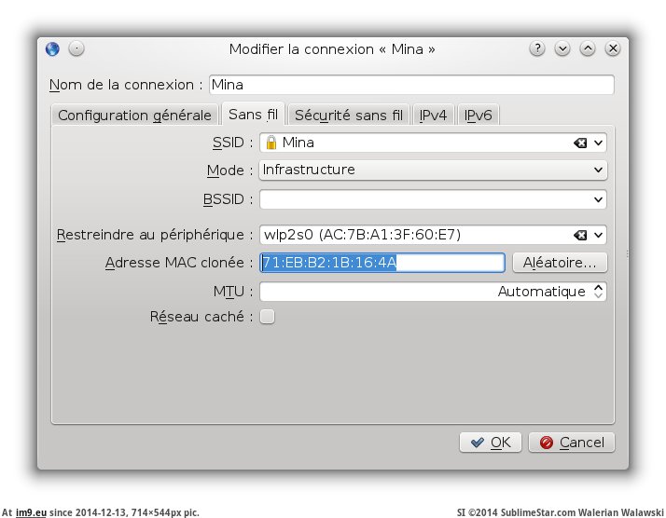Click the globe icon in title bar
The width and height of the screenshot is (666, 518).
[53, 48]
